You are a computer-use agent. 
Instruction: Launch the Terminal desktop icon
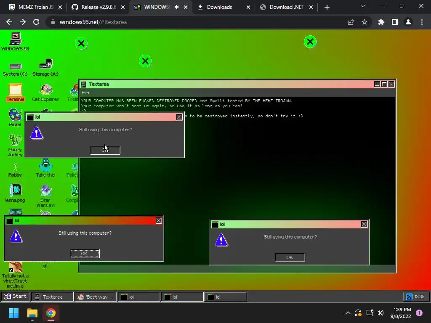click(16, 93)
